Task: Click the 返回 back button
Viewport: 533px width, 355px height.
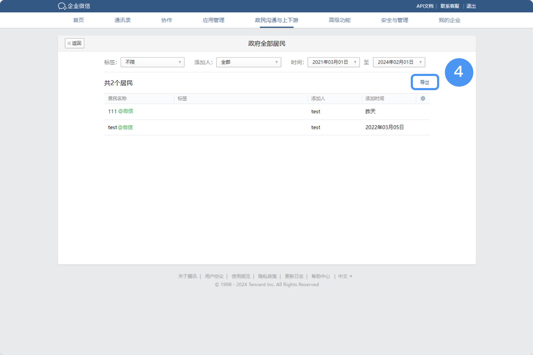Action: point(74,43)
